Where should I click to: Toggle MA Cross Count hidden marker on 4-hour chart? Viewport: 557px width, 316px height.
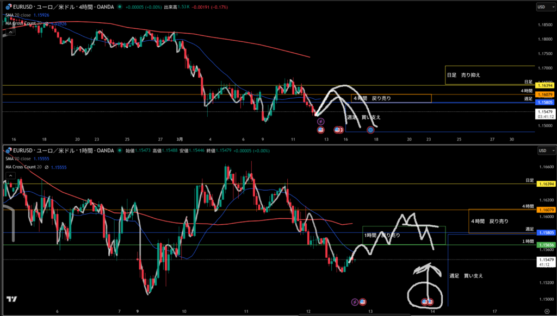[46, 24]
